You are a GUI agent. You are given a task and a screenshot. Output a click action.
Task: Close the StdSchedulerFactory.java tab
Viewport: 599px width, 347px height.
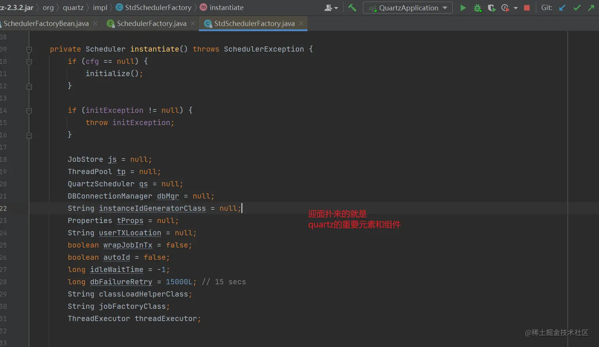pyautogui.click(x=301, y=23)
